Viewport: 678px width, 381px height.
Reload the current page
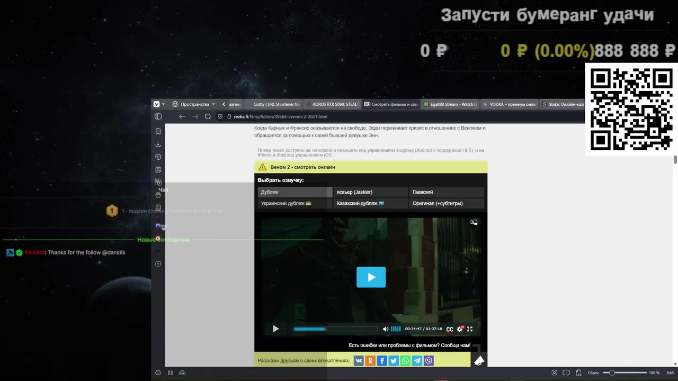(208, 116)
